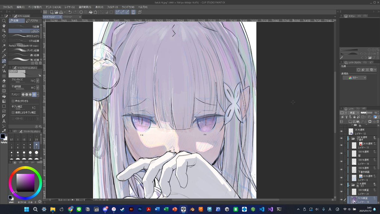Collapse the 色 ラフ layer folder

tap(349, 185)
